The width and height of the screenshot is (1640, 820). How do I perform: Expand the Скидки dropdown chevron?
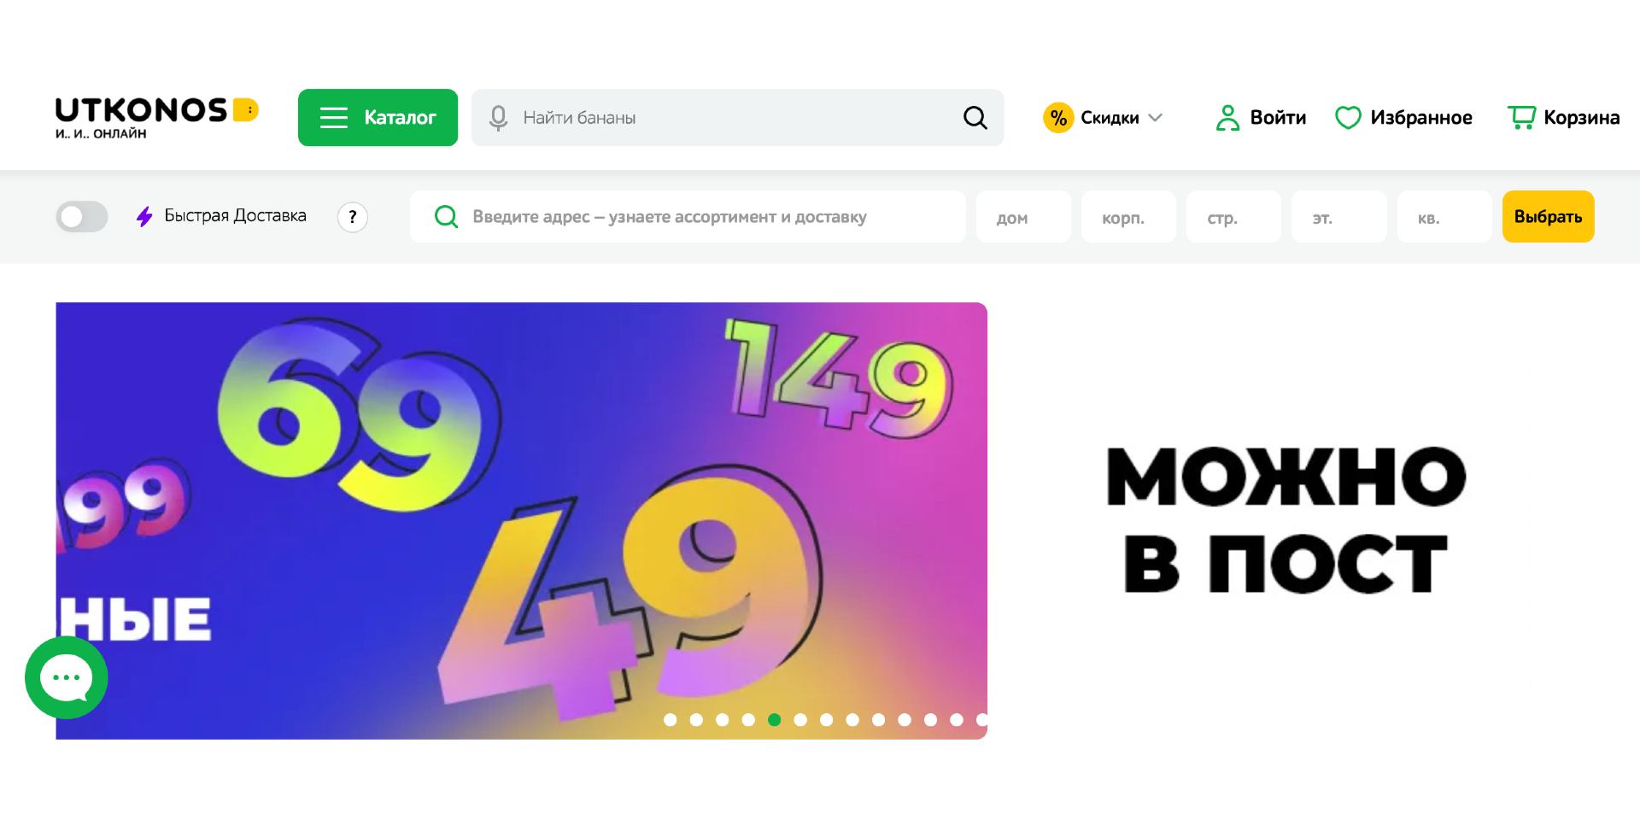[1156, 118]
